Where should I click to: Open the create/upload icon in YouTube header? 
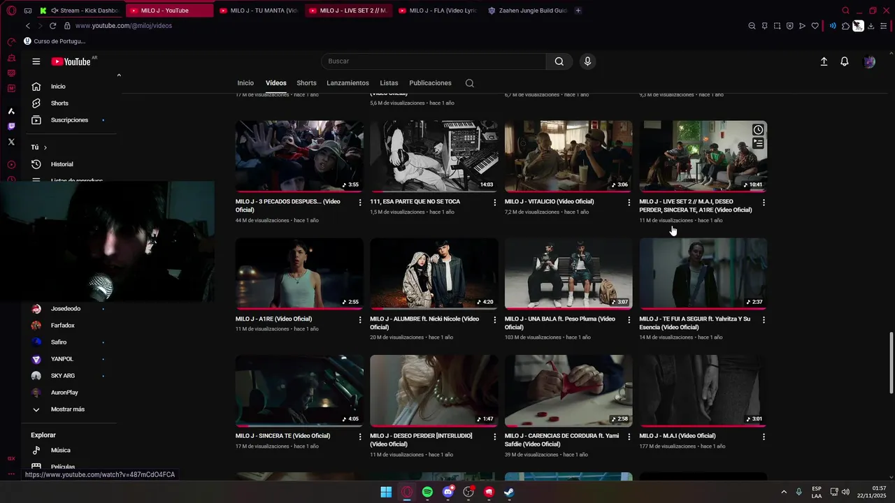click(824, 61)
